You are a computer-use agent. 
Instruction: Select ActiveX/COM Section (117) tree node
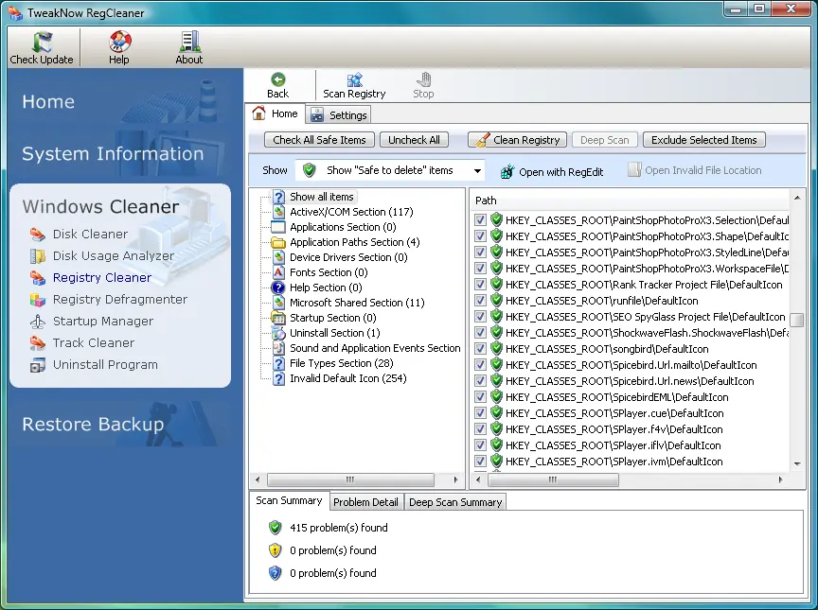tap(351, 212)
